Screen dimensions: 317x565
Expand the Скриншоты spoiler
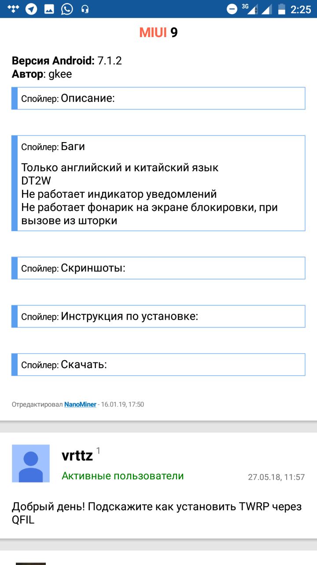click(158, 268)
